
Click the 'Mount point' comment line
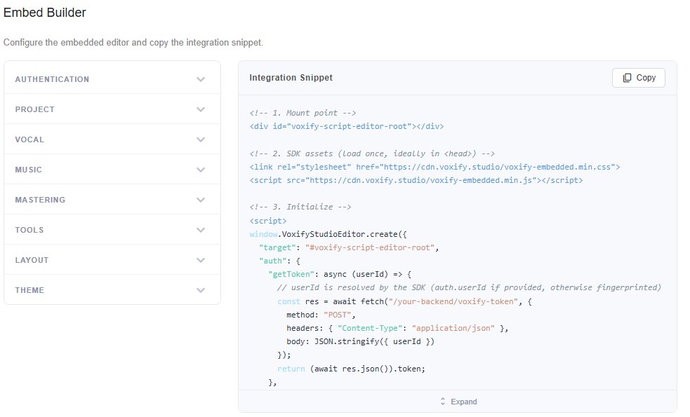(x=303, y=113)
